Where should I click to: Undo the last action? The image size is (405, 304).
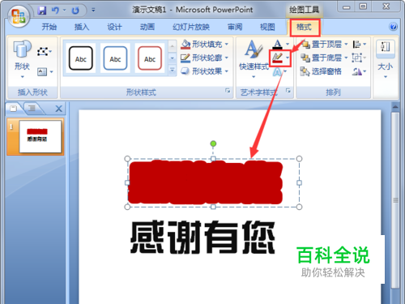(x=55, y=11)
